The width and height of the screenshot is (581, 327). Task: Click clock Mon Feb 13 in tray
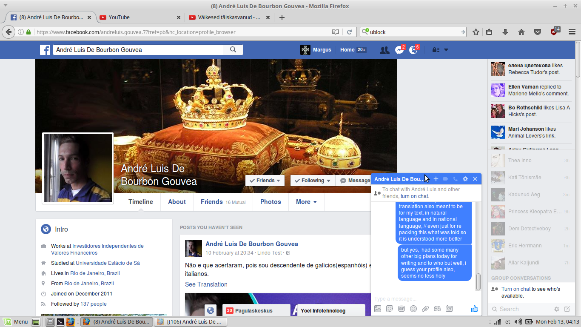pos(557,321)
